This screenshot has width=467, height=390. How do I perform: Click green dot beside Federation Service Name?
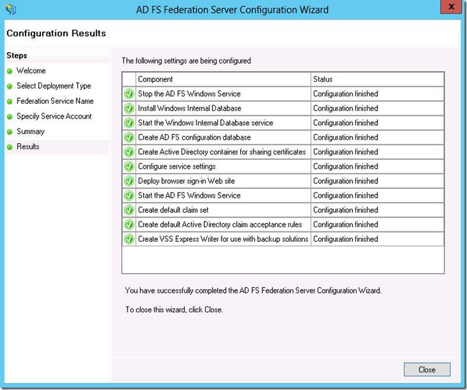coord(9,102)
